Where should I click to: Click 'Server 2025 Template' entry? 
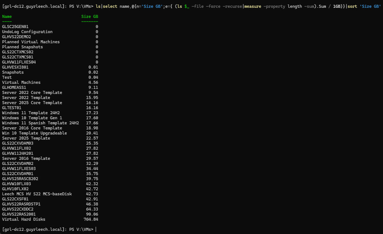(x=26, y=138)
